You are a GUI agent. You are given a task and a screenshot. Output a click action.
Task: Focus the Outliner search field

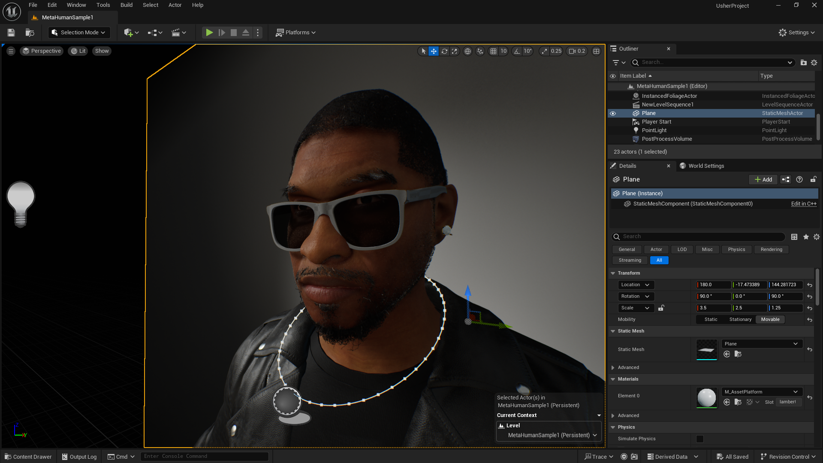[x=713, y=63]
